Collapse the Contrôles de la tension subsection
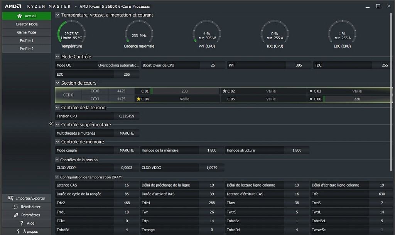 (57, 160)
